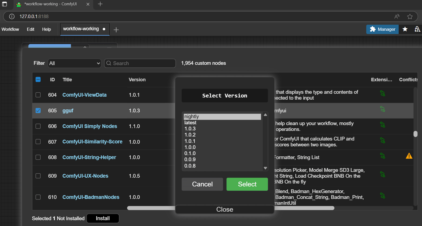Select latest in version list

pyautogui.click(x=222, y=123)
